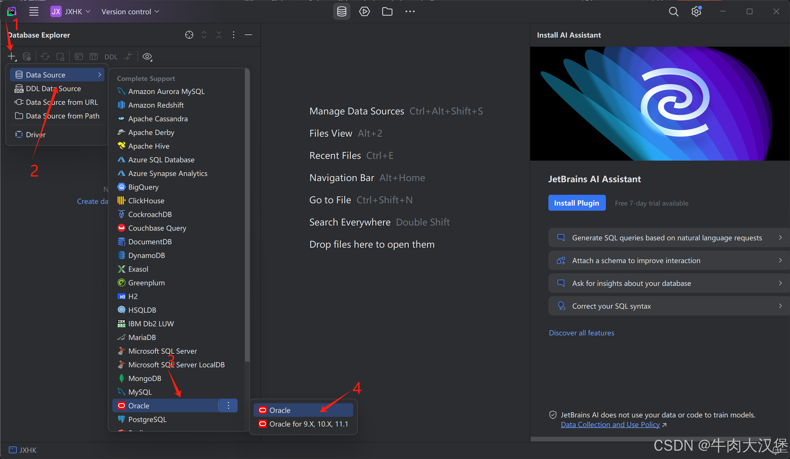Open Search Everywhere magnifier icon
The height and width of the screenshot is (459, 790).
point(673,12)
